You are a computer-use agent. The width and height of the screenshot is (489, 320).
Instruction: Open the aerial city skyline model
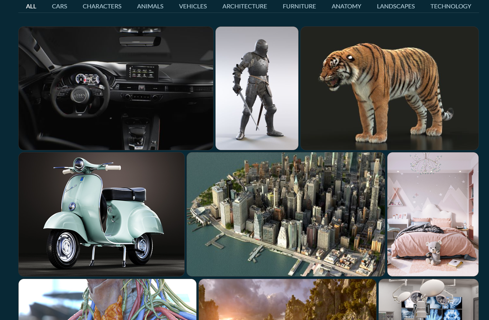286,214
